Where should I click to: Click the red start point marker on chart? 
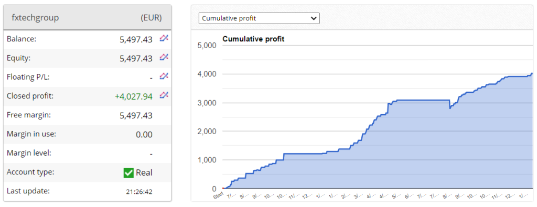pos(223,188)
